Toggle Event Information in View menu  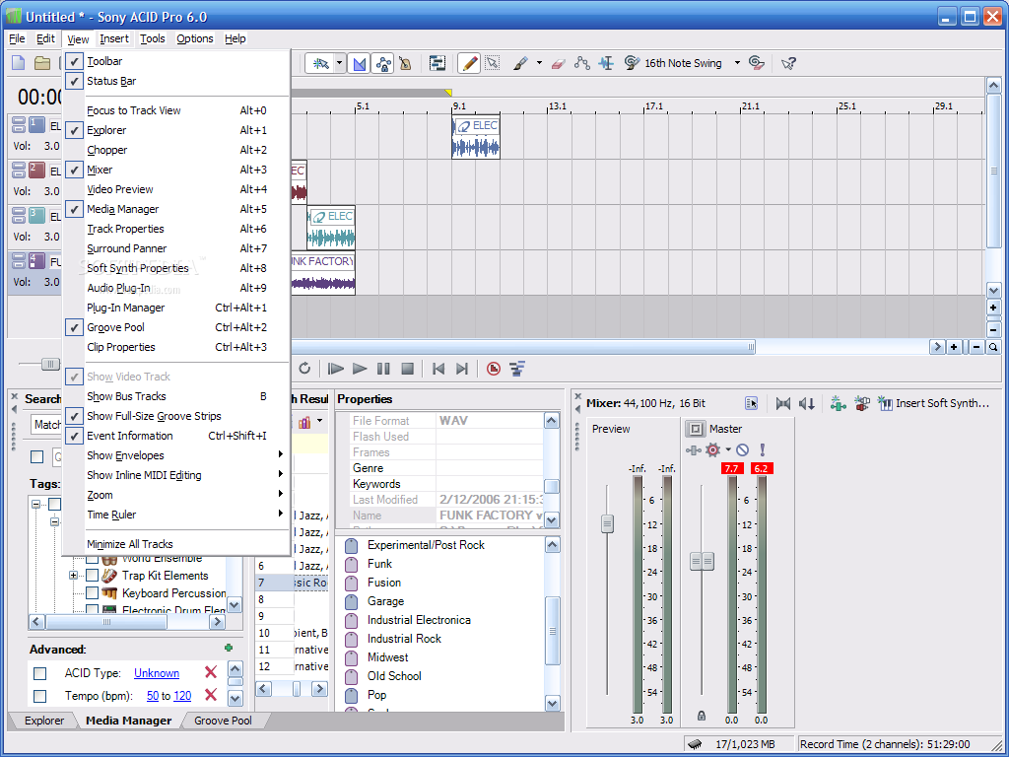pos(175,436)
